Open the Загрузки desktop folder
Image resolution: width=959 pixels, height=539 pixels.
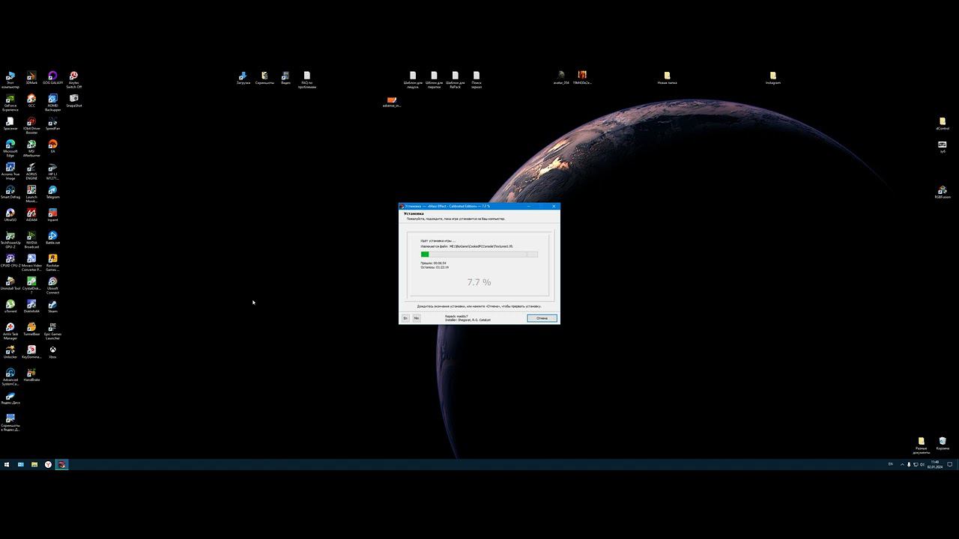point(243,78)
